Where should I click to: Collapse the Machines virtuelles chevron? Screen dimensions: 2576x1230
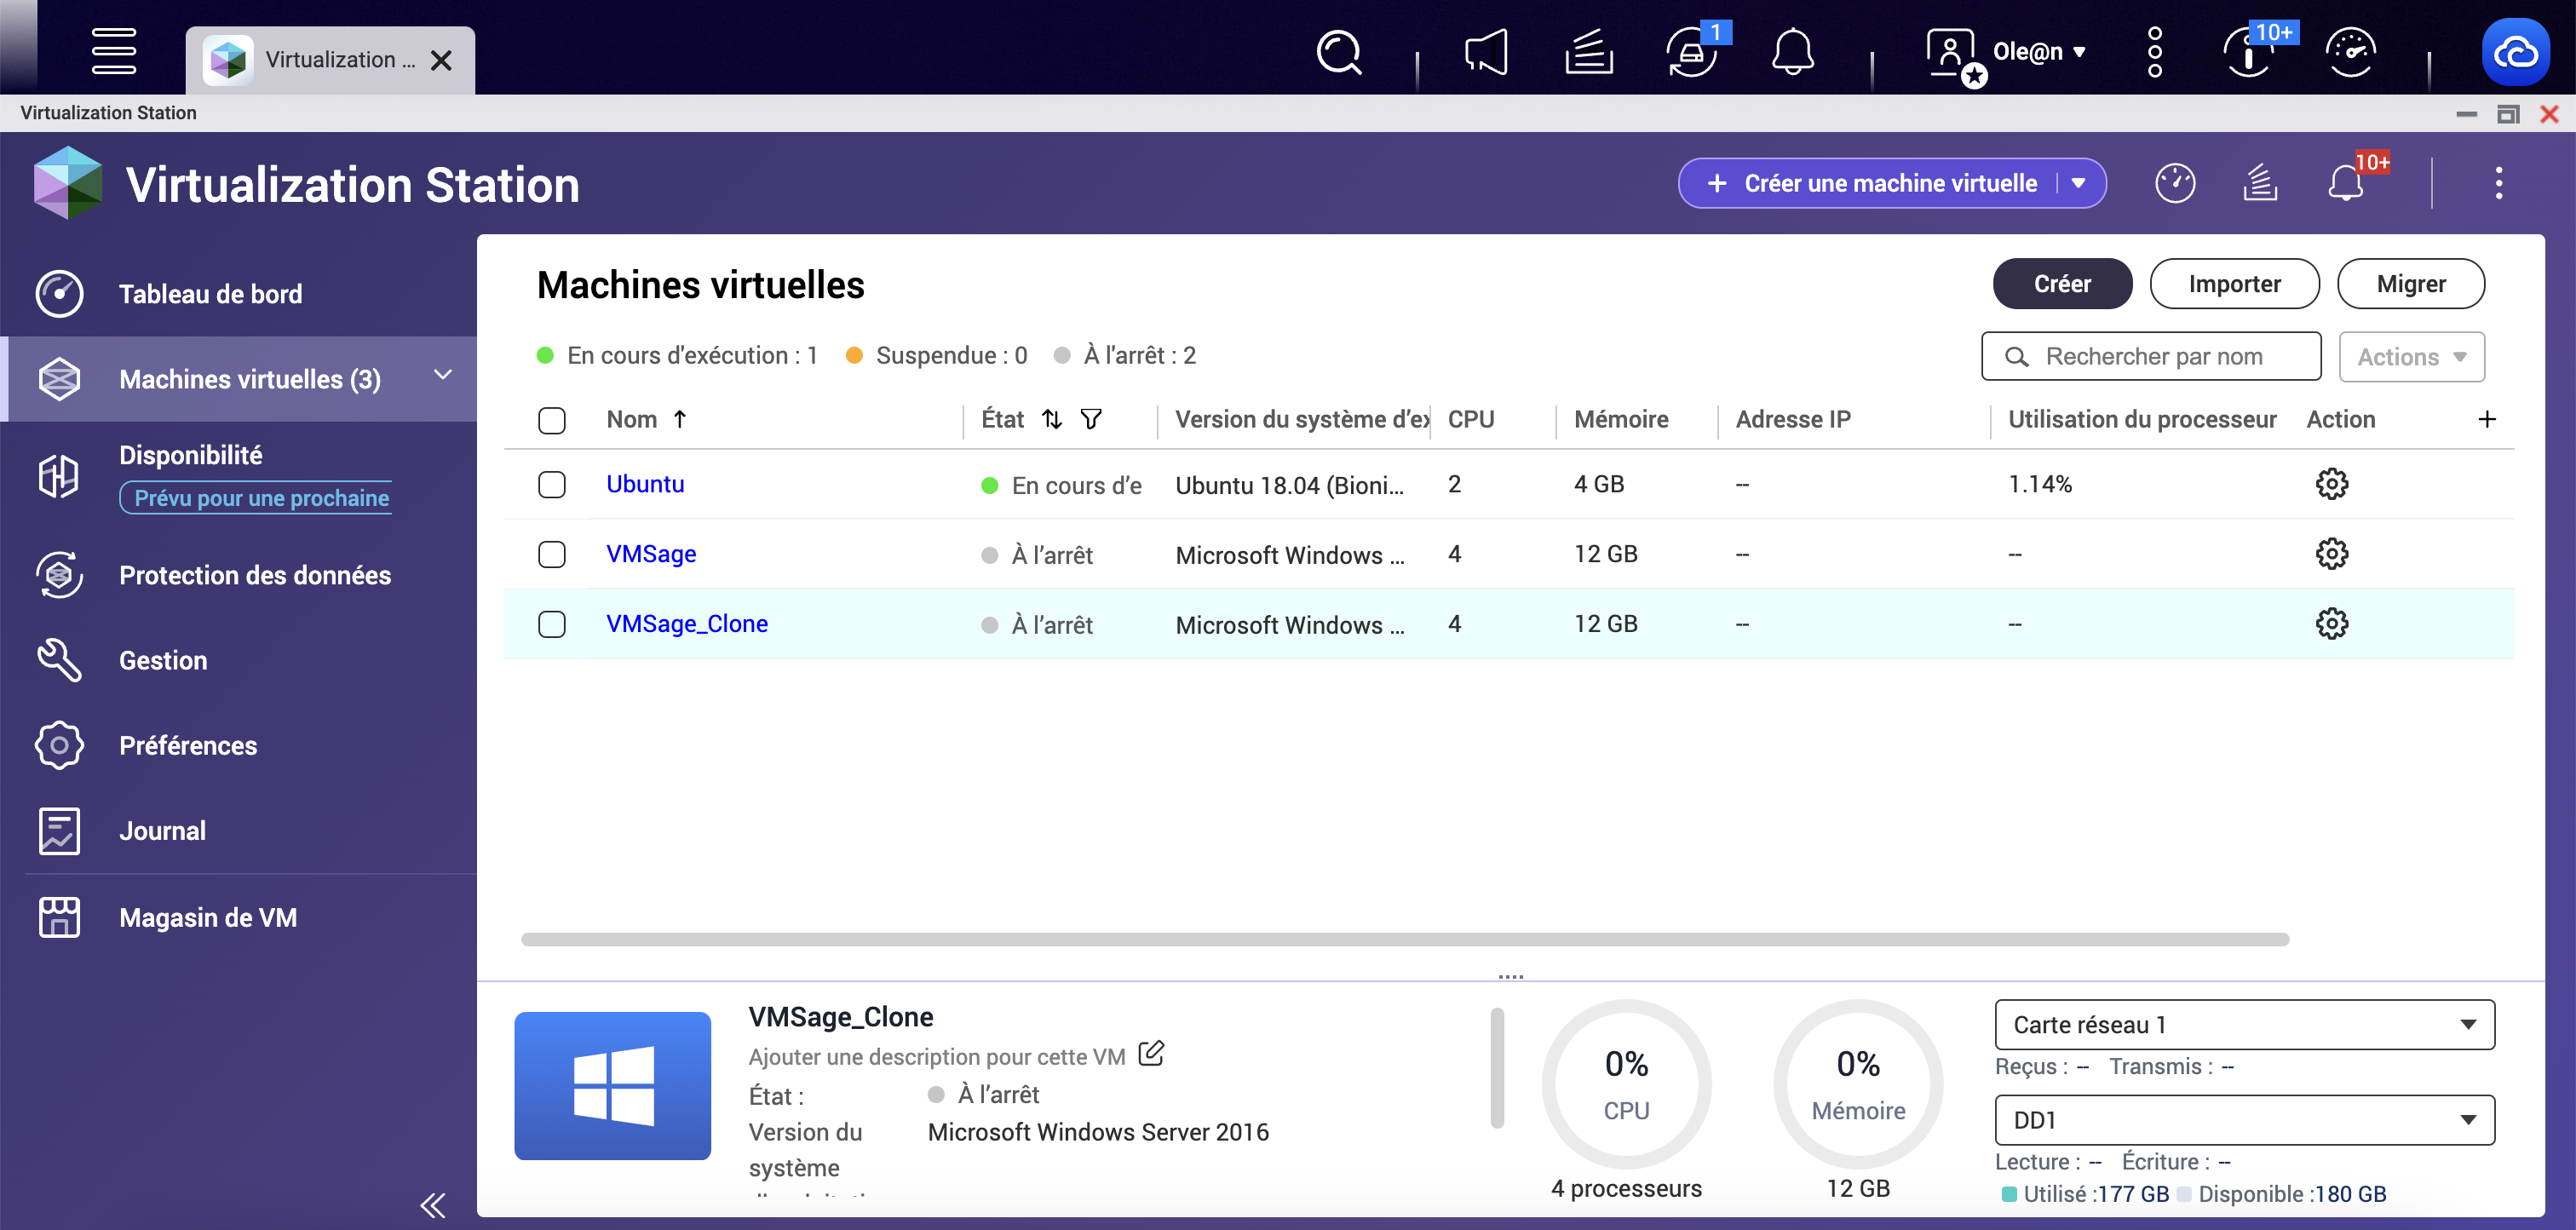443,375
